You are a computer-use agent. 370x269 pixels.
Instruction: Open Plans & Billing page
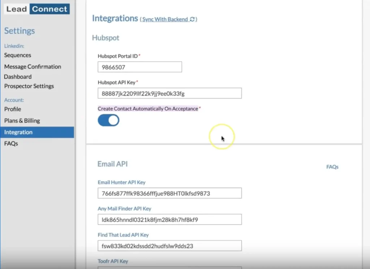click(22, 121)
